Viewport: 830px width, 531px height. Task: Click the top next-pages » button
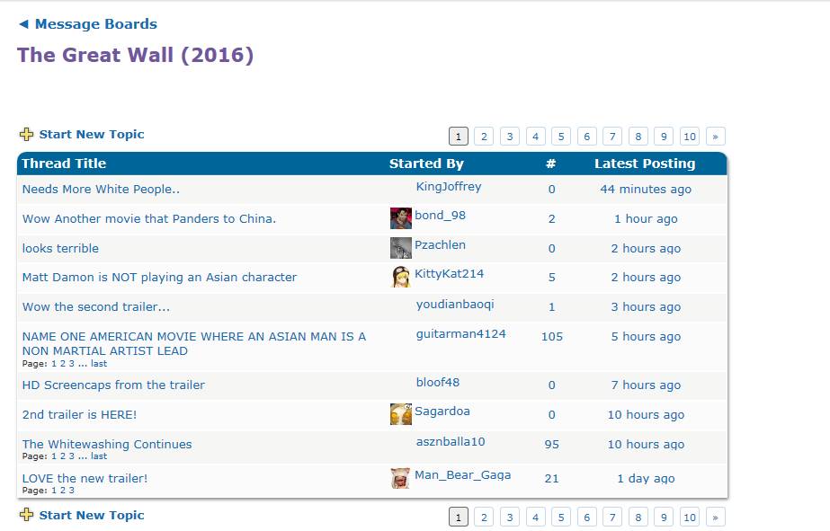click(x=716, y=137)
